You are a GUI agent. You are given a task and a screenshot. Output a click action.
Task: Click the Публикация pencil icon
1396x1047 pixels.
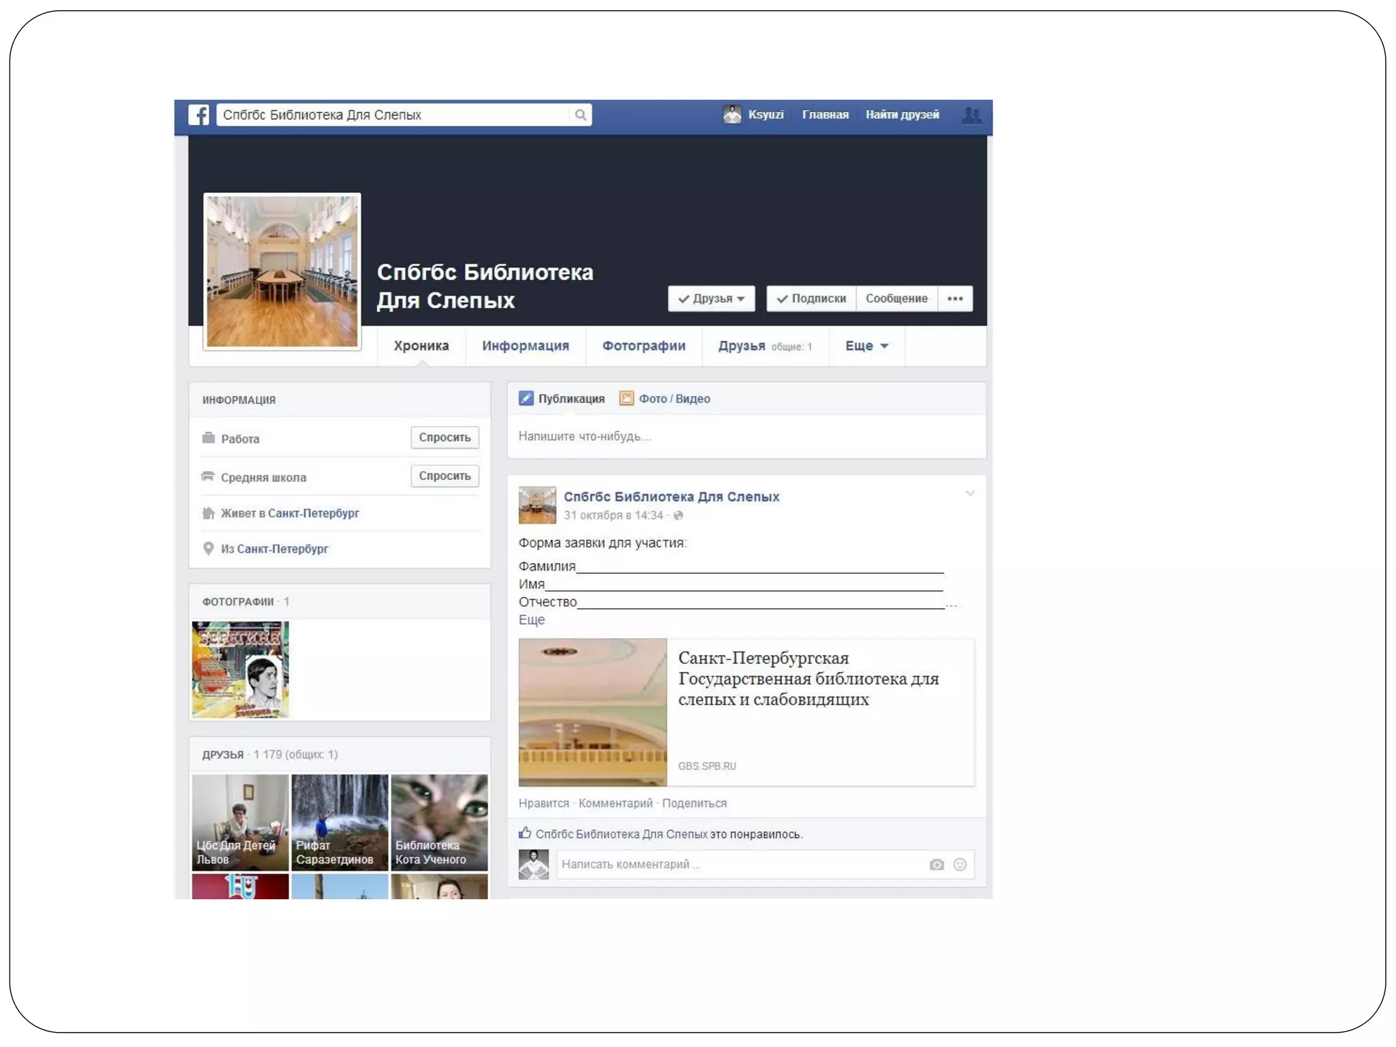pyautogui.click(x=526, y=399)
